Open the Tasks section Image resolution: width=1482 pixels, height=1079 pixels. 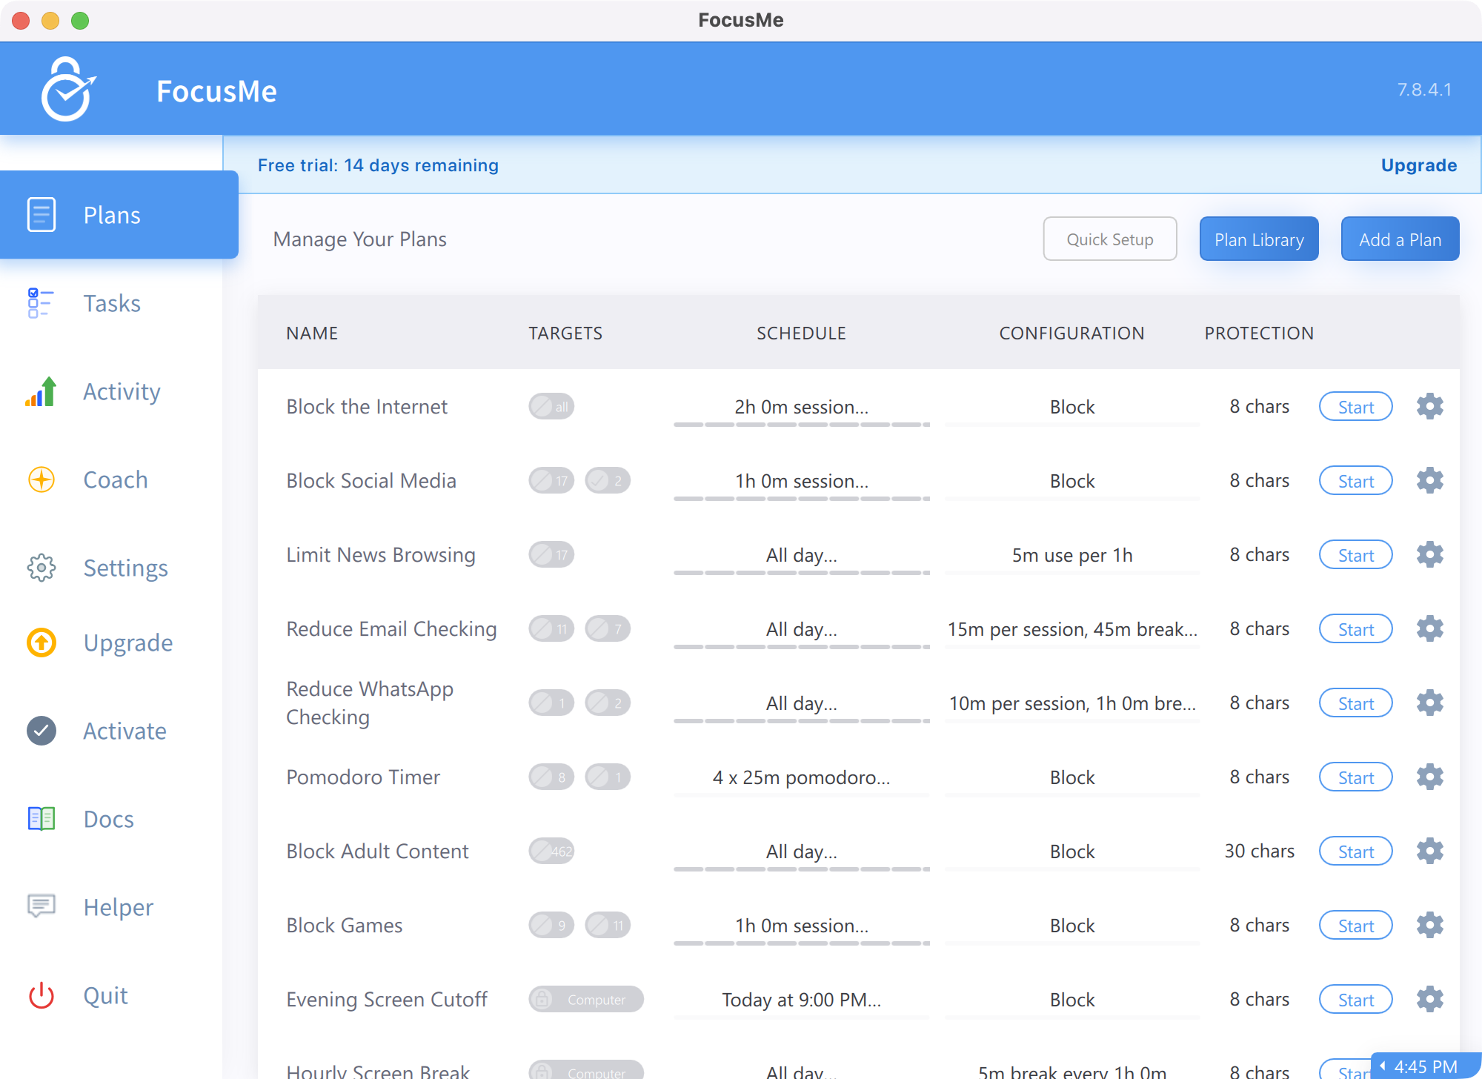tap(111, 303)
